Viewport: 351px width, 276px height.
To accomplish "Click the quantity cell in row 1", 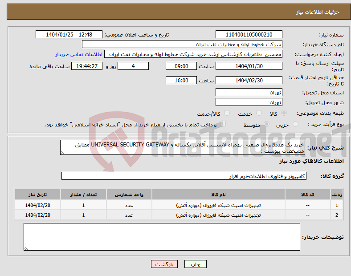I will coord(83,205).
